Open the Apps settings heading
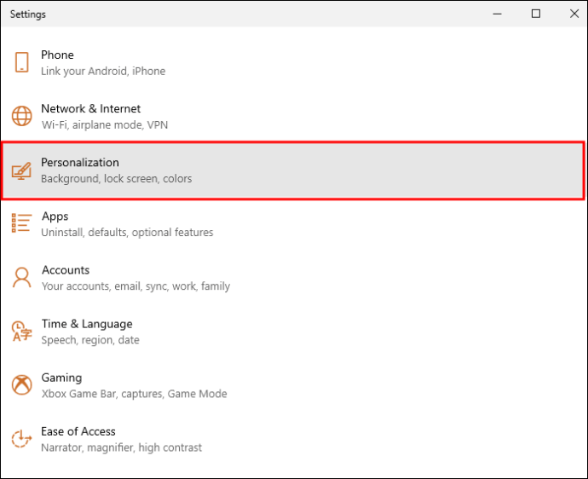588x479 pixels. [x=55, y=216]
